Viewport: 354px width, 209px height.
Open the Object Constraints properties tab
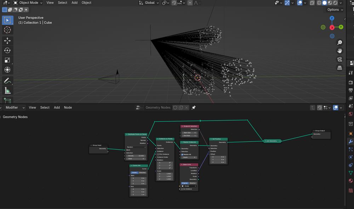click(350, 165)
